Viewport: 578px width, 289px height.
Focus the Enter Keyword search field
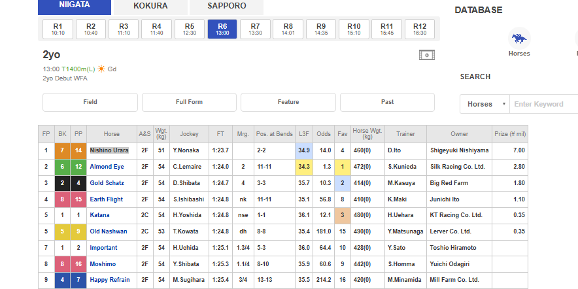tap(544, 104)
